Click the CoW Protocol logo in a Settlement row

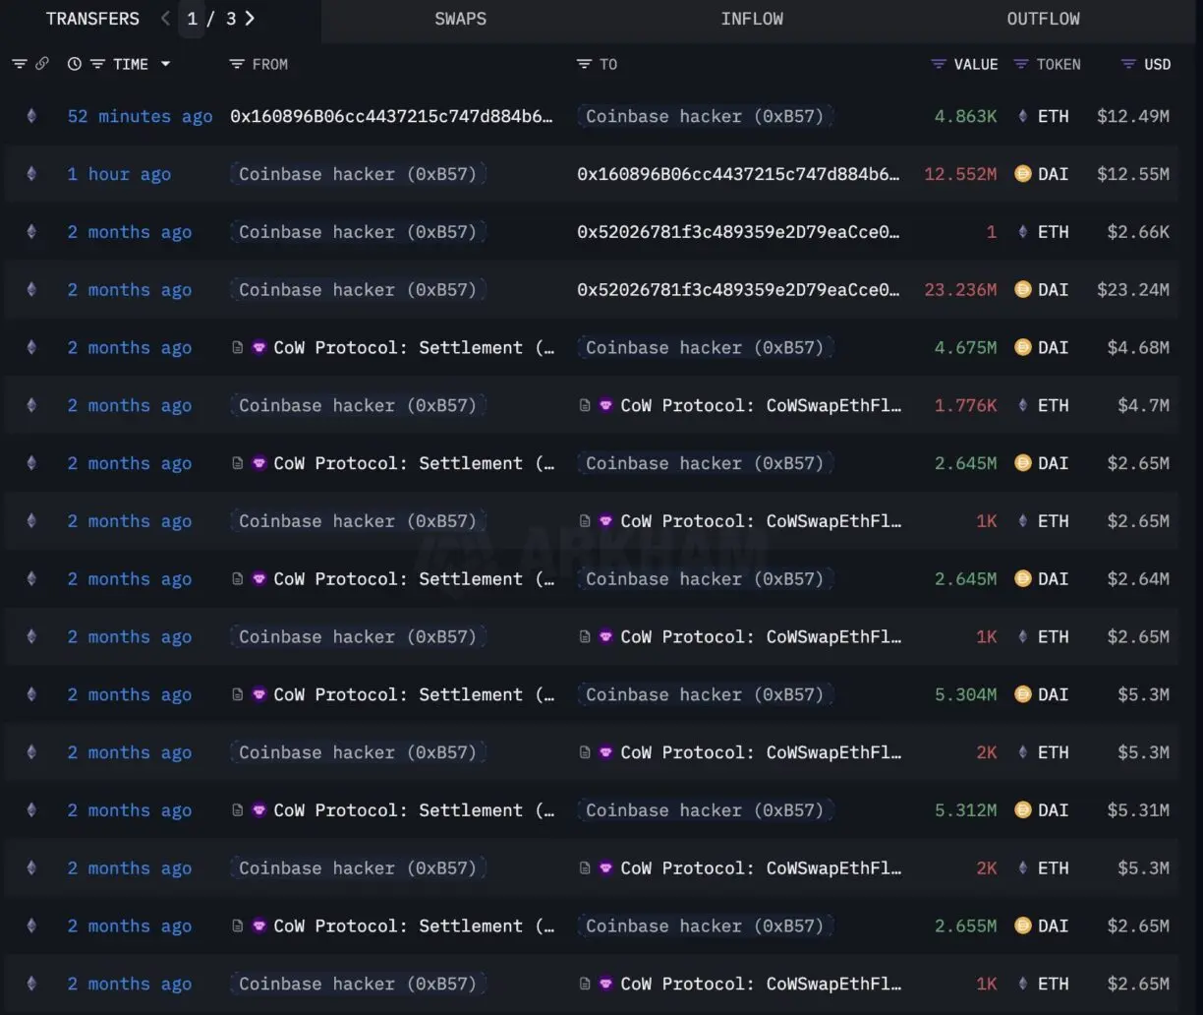pos(258,347)
